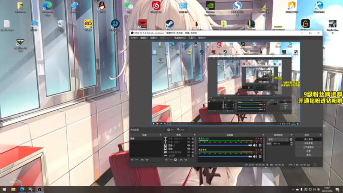343x193 pixels.
Task: Open File Explorer from taskbar
Action: point(13,189)
